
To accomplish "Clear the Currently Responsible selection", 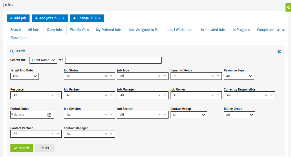I will click(x=266, y=95).
